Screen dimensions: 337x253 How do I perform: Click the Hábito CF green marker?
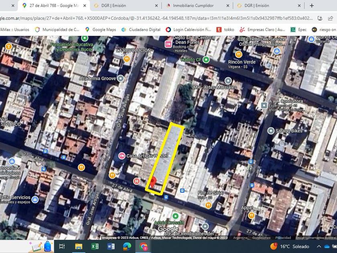coord(206,60)
